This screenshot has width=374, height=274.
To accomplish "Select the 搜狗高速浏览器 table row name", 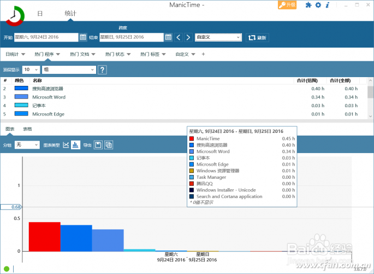I will [48, 89].
